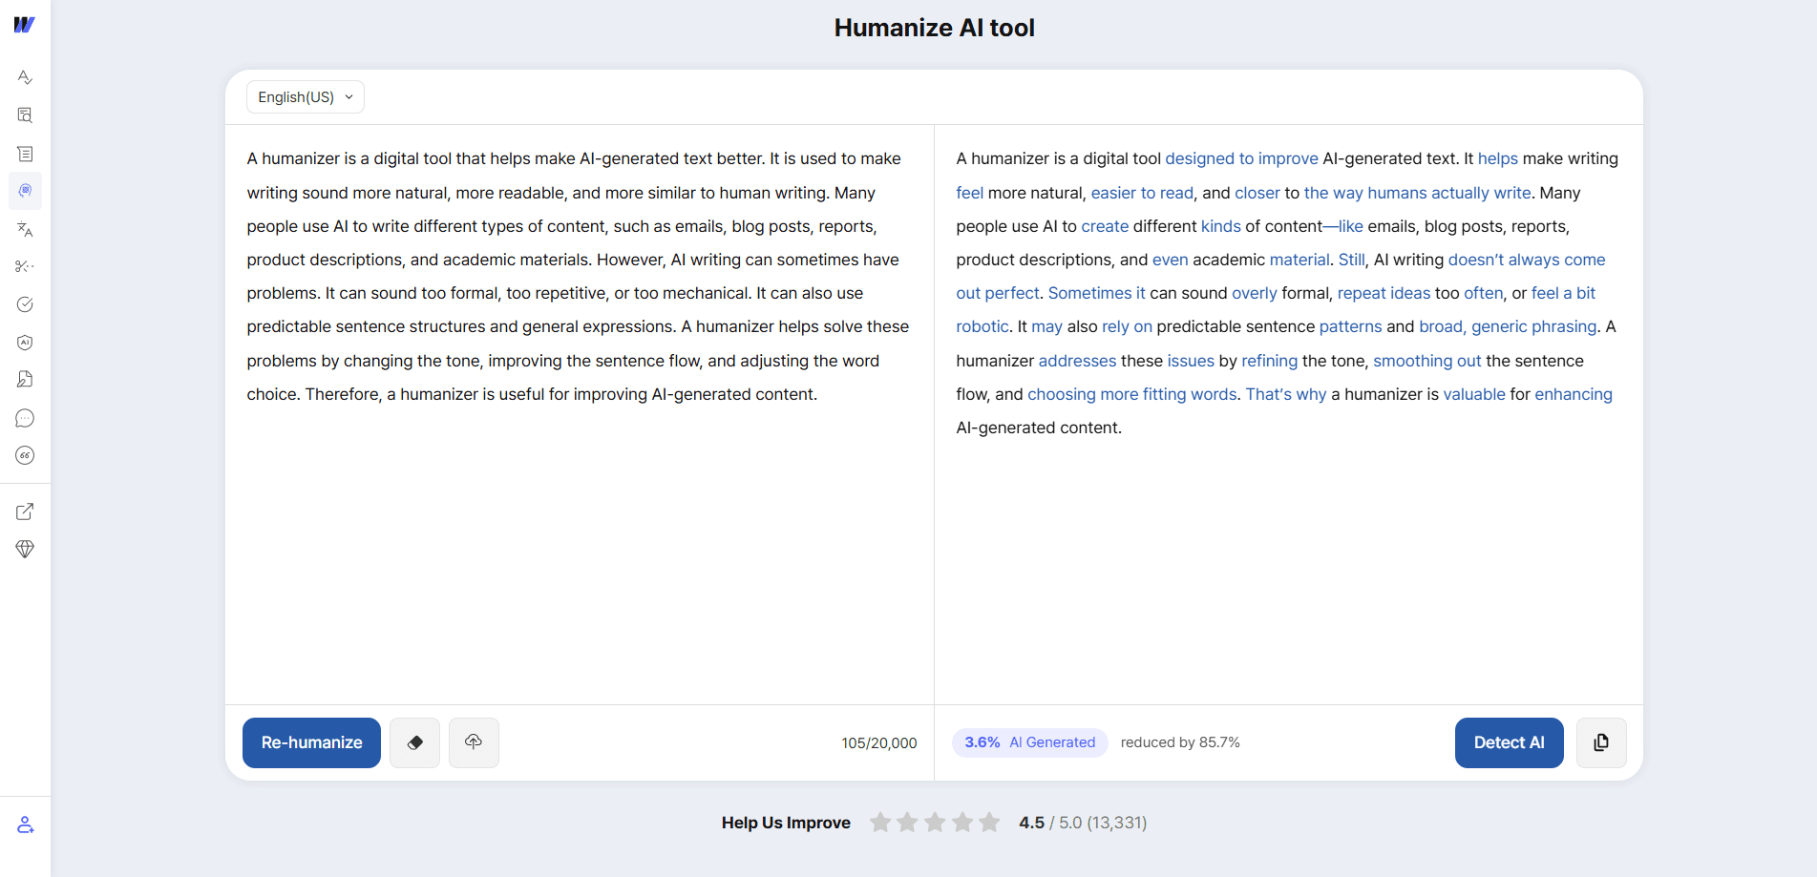
Task: Click the highlighted phrase "That's why"
Action: (x=1285, y=394)
